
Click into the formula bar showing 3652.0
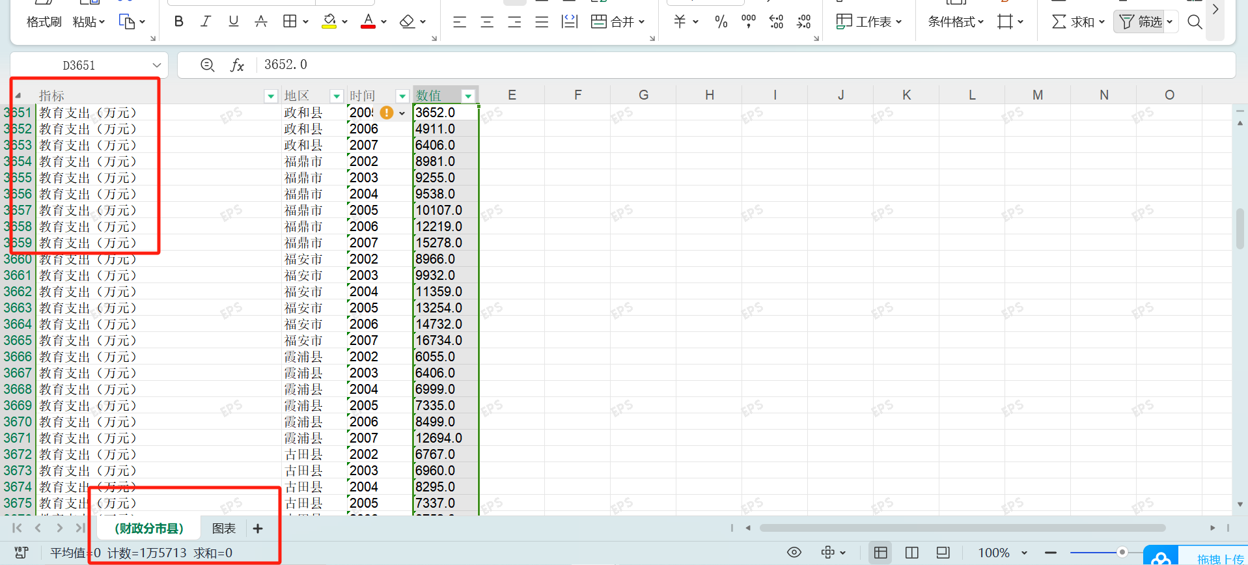pos(746,65)
